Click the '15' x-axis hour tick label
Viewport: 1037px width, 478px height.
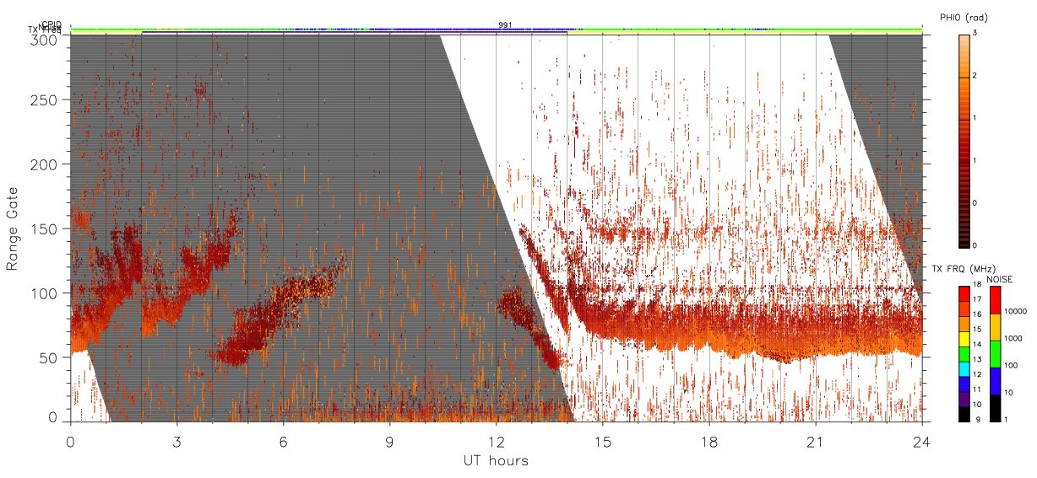[603, 441]
